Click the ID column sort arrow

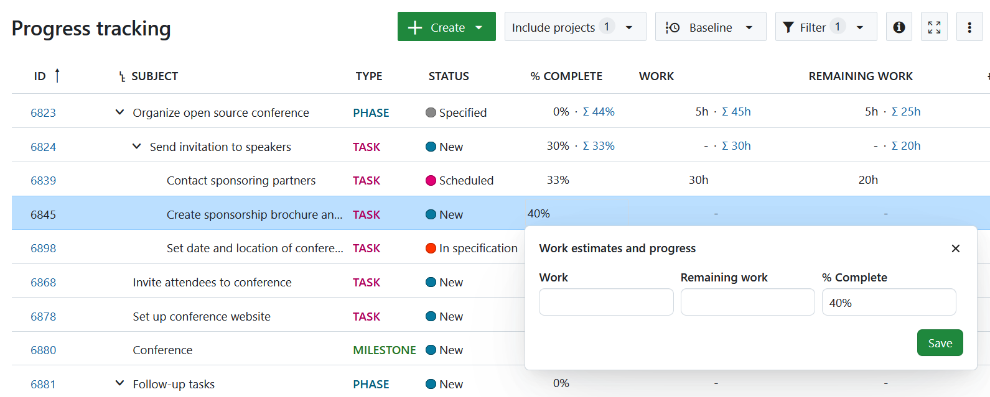tap(57, 76)
